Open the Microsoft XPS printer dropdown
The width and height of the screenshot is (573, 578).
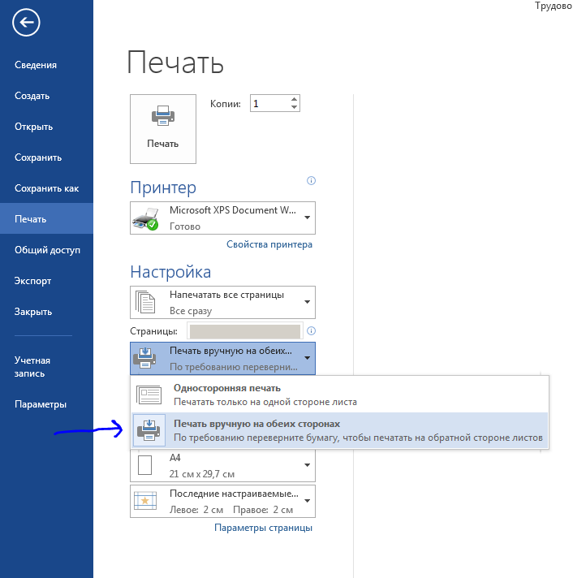tap(222, 218)
